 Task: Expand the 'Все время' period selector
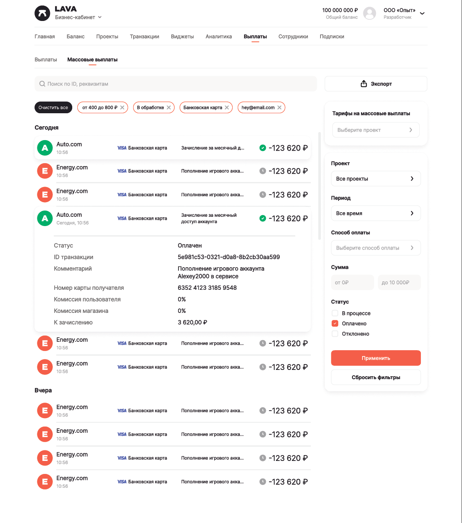click(x=375, y=213)
